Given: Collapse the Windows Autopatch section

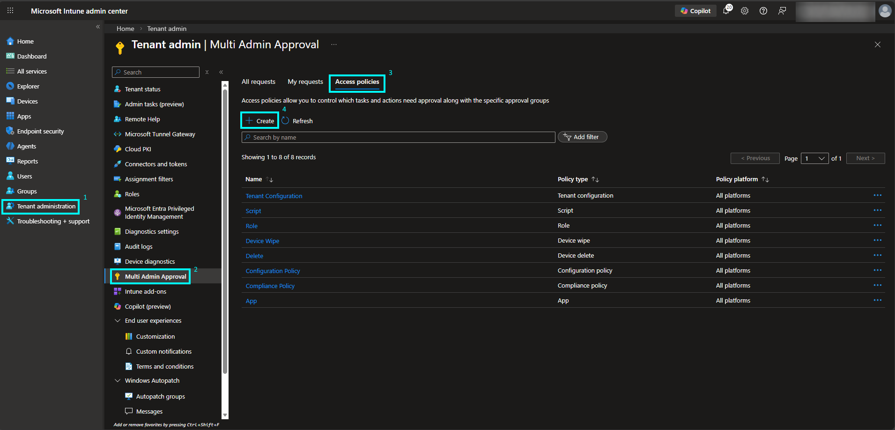Looking at the screenshot, I should pyautogui.click(x=118, y=381).
